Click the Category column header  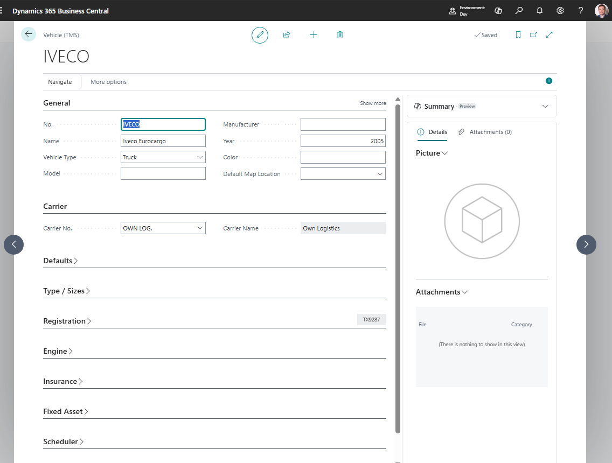coord(521,325)
